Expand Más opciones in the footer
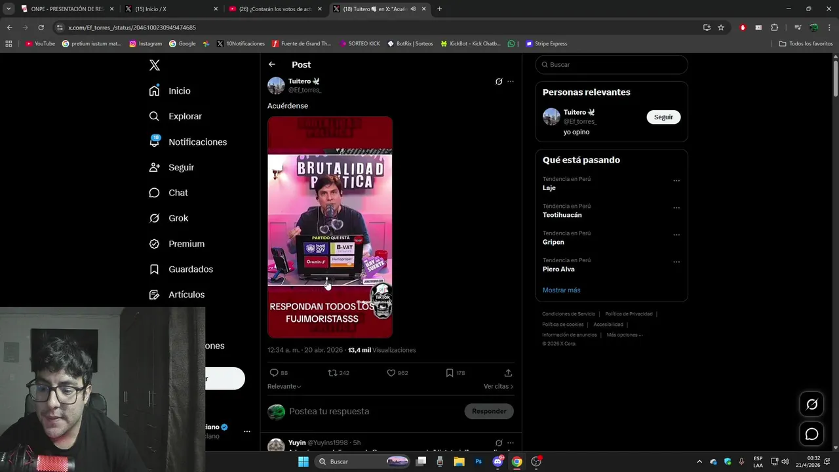 click(625, 335)
